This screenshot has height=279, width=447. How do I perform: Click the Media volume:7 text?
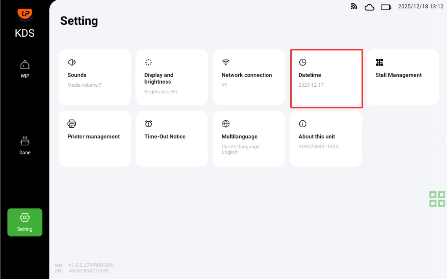click(x=84, y=85)
